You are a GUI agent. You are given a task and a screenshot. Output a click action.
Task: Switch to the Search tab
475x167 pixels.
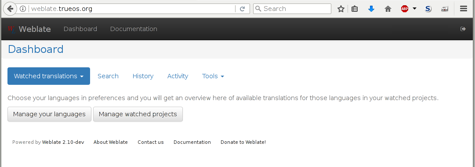pyautogui.click(x=108, y=76)
